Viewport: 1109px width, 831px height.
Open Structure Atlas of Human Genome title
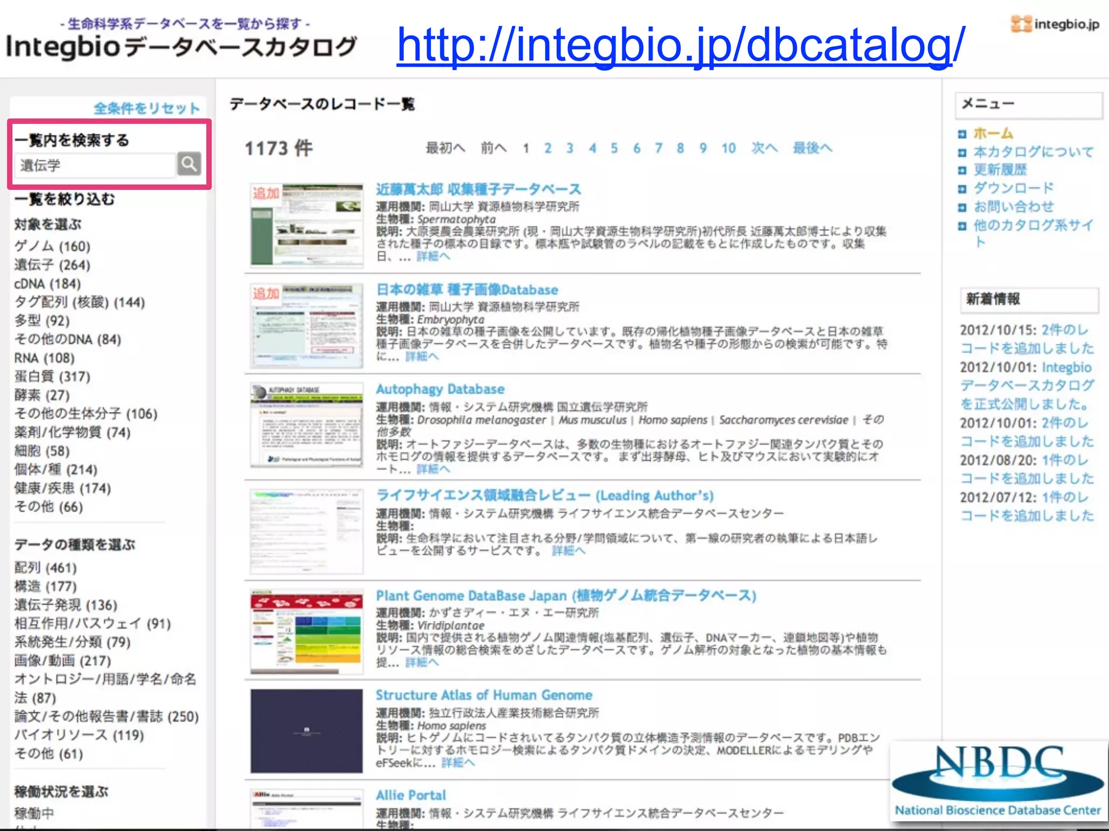(x=484, y=695)
